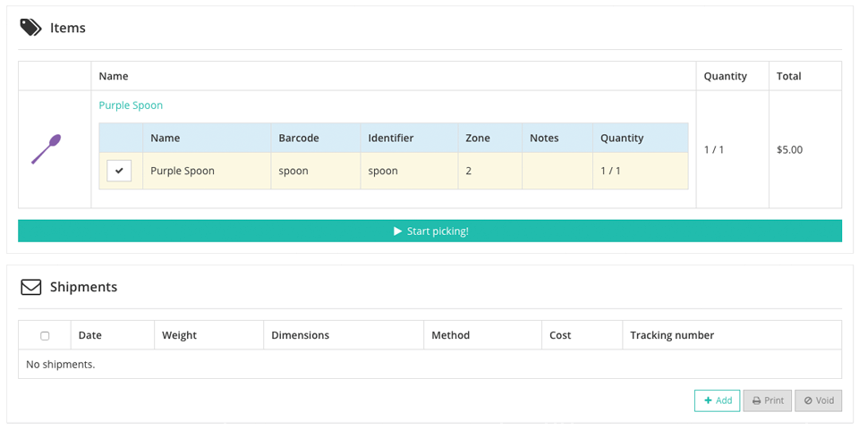Viewport: 859px width, 429px height.
Task: Click the Barcode column header
Action: (x=316, y=138)
